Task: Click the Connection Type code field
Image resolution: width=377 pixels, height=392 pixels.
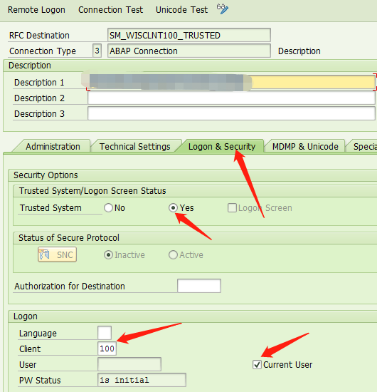Action: coord(97,51)
